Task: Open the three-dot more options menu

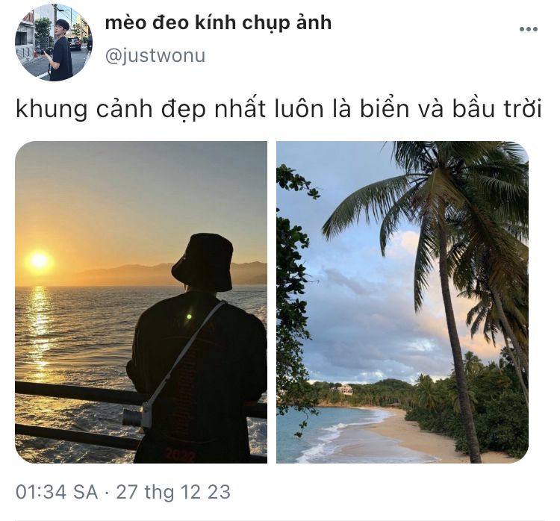Action: [x=528, y=29]
